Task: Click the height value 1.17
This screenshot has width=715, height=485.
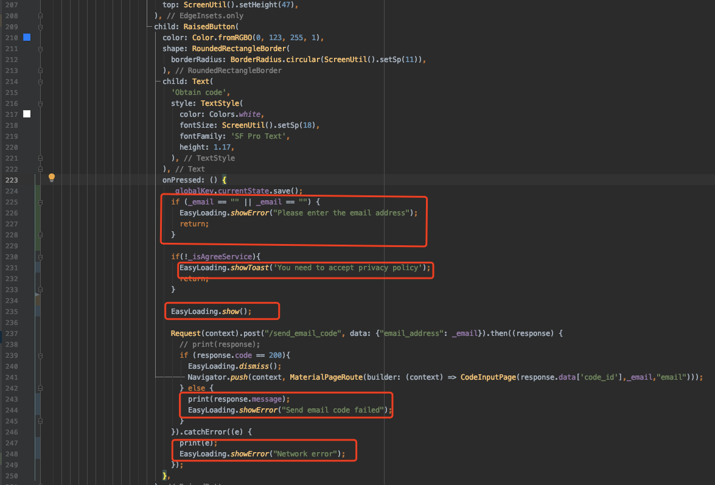Action: pos(222,147)
